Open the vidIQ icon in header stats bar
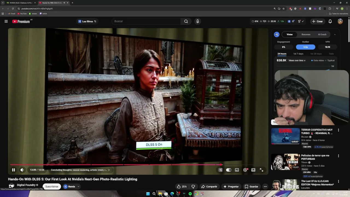350x197 pixels. pos(289,21)
